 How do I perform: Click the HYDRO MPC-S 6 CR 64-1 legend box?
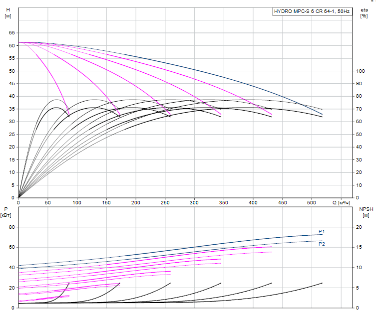tap(311, 11)
